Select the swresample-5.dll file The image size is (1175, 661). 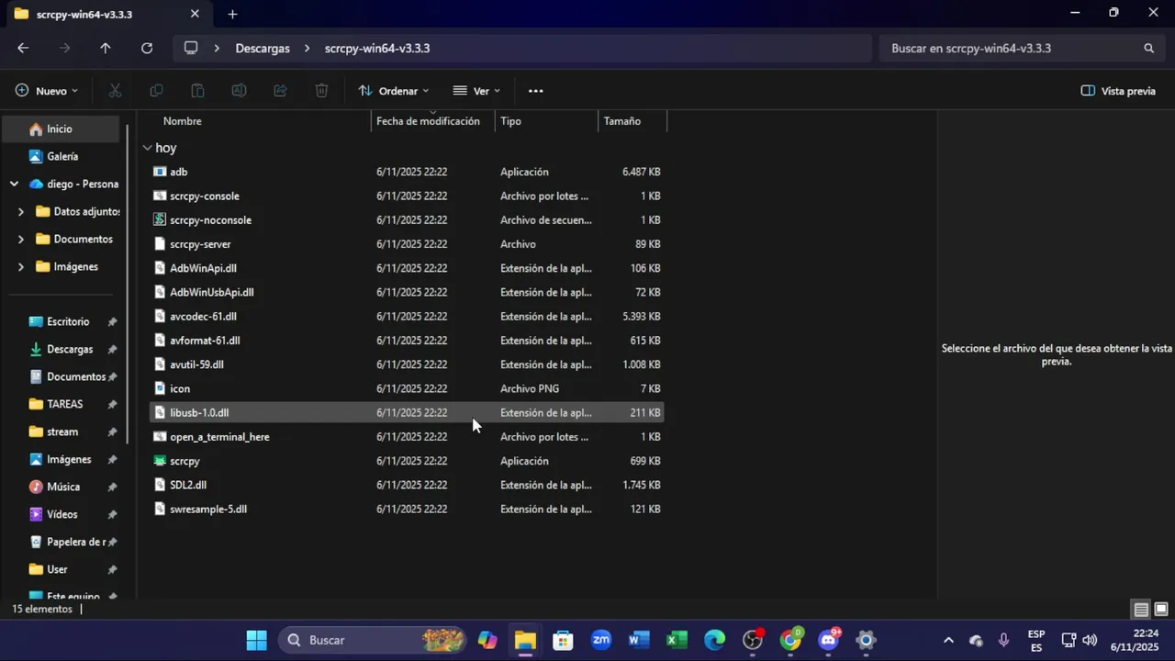coord(407,509)
